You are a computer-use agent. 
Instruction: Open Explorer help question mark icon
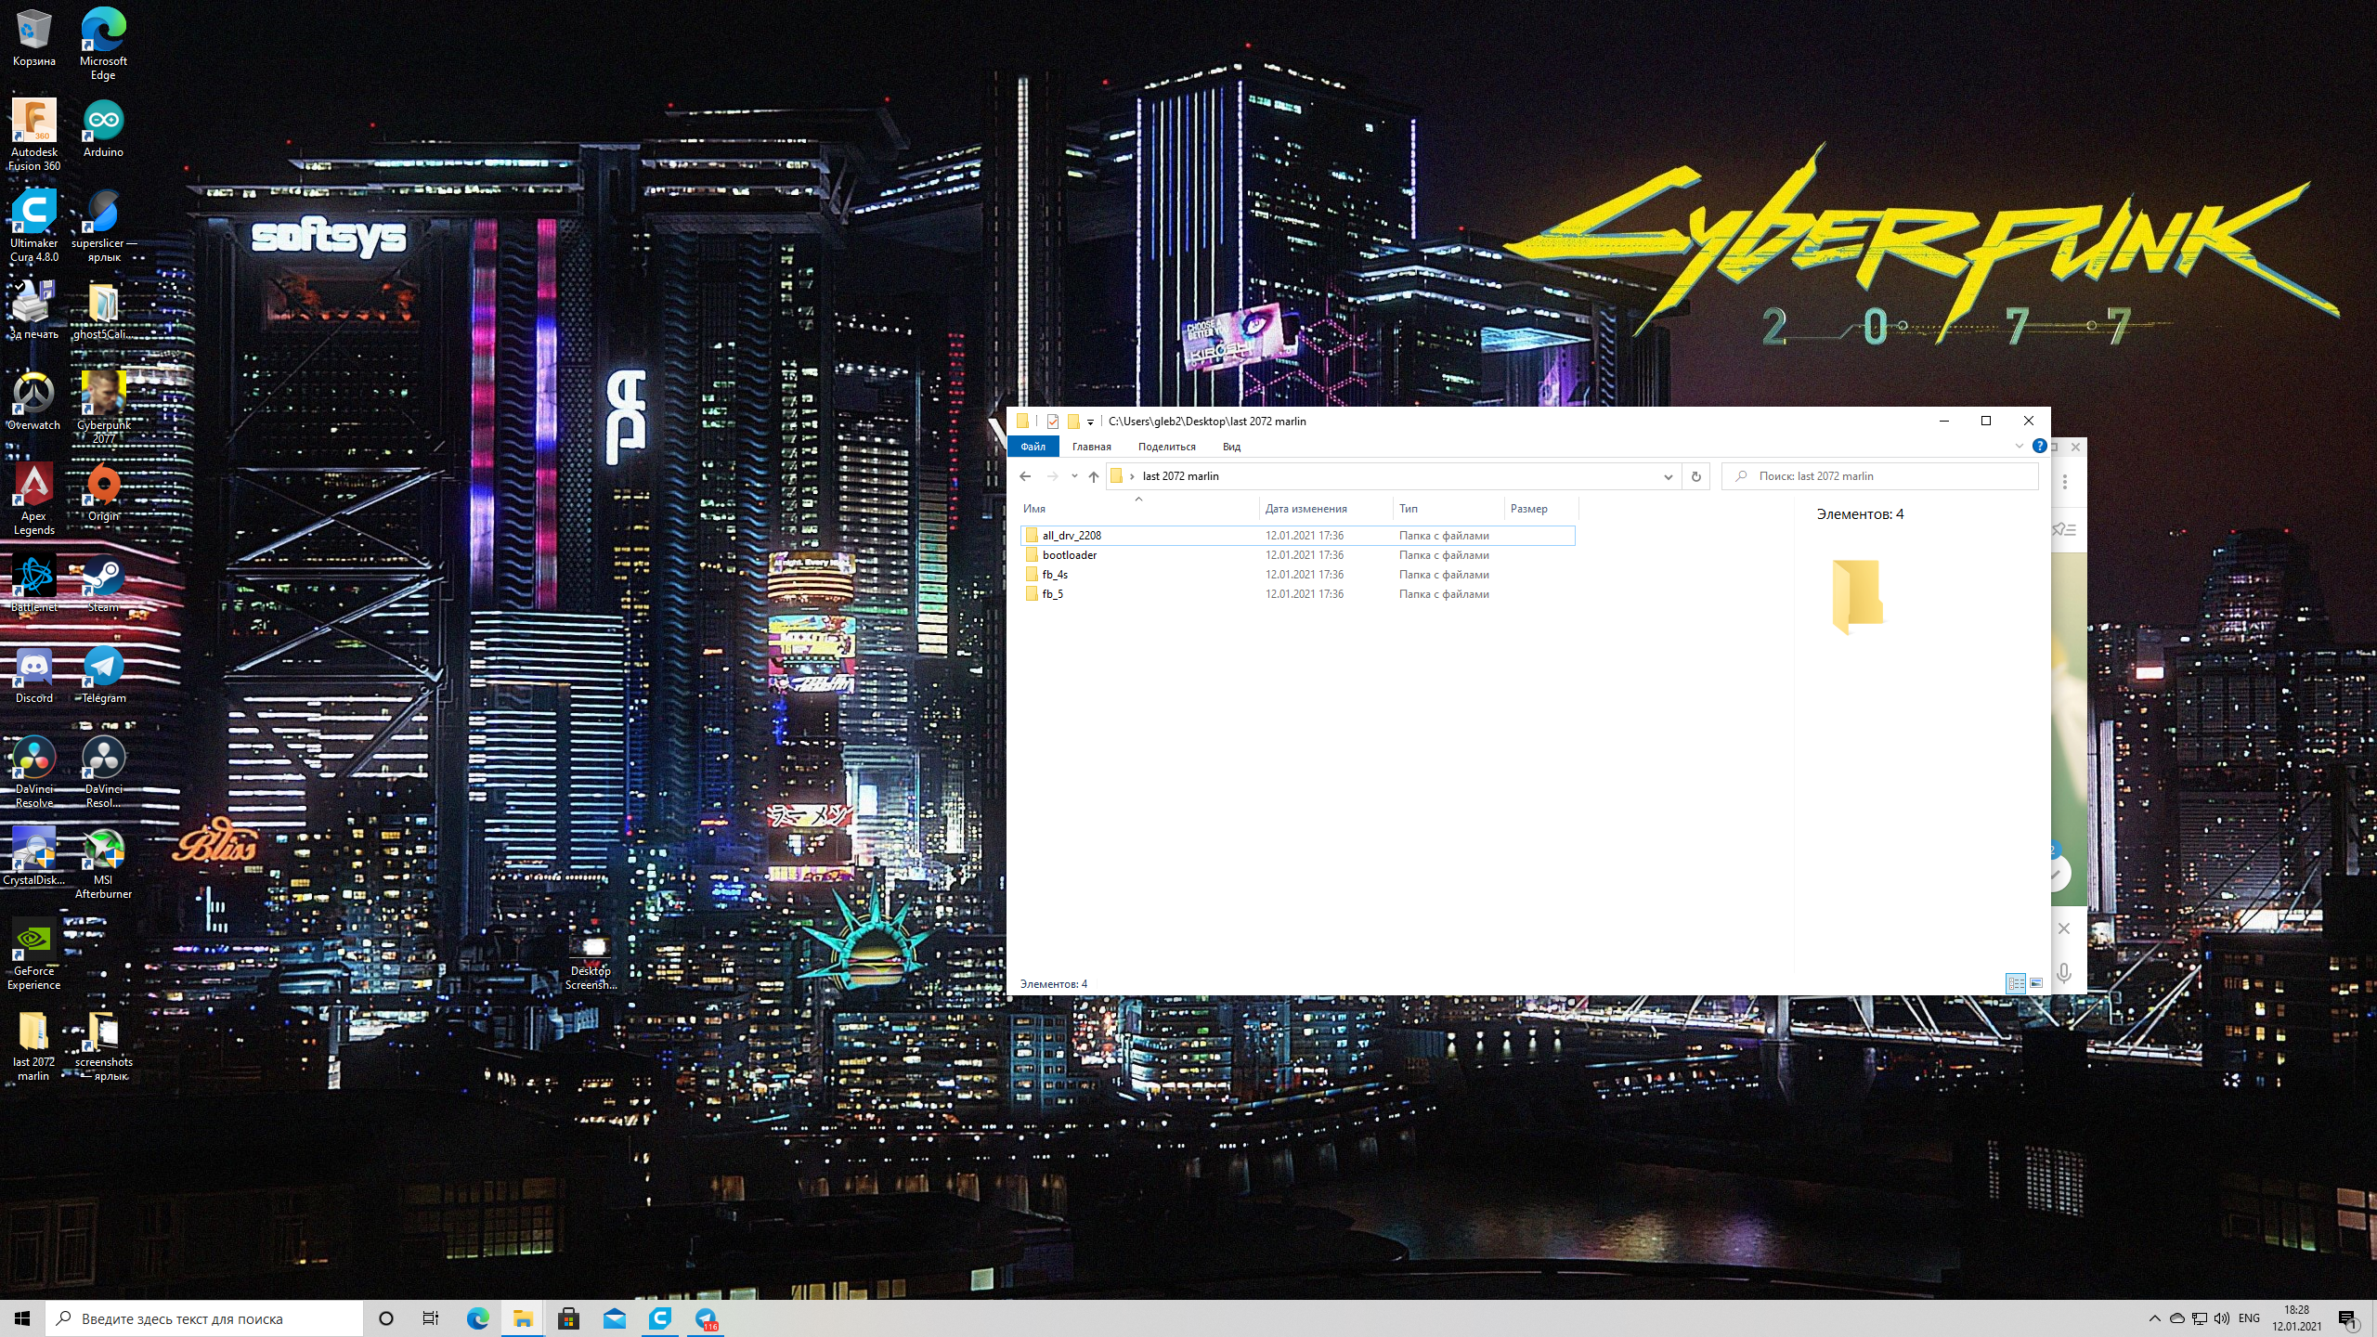point(2039,447)
